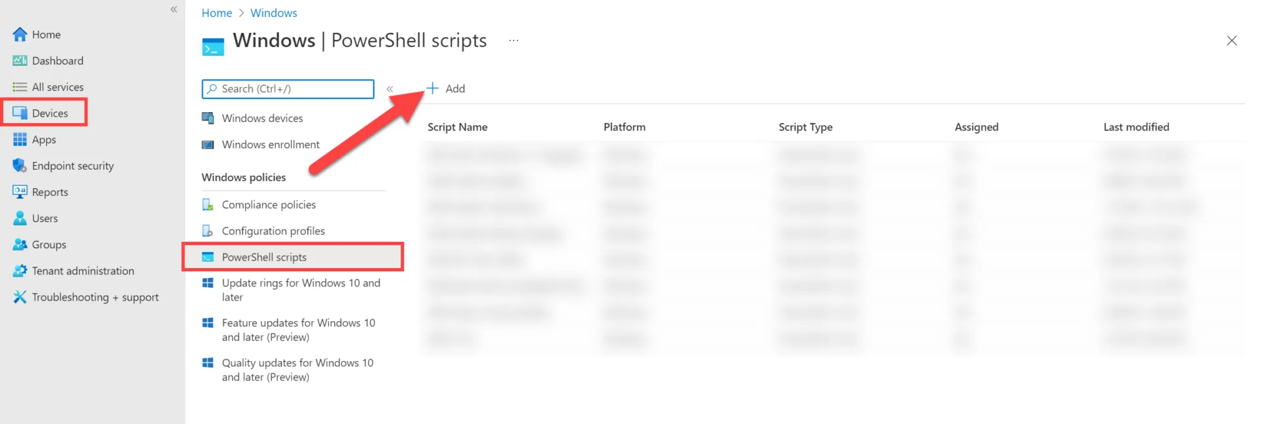Image resolution: width=1261 pixels, height=424 pixels.
Task: Open Update rings for Windows 10 and later
Action: tap(301, 290)
